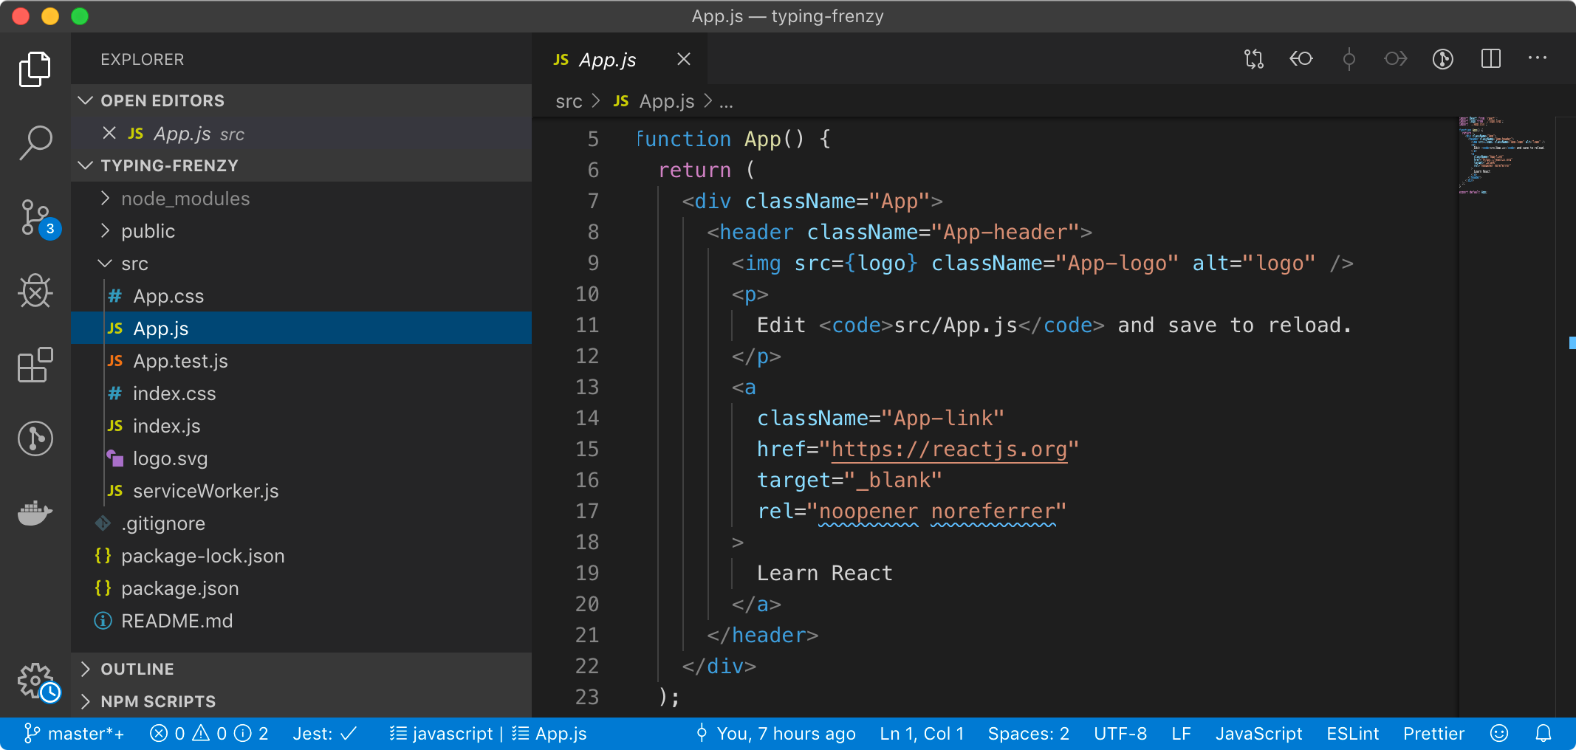
Task: Click the code minimap preview
Action: click(1502, 155)
